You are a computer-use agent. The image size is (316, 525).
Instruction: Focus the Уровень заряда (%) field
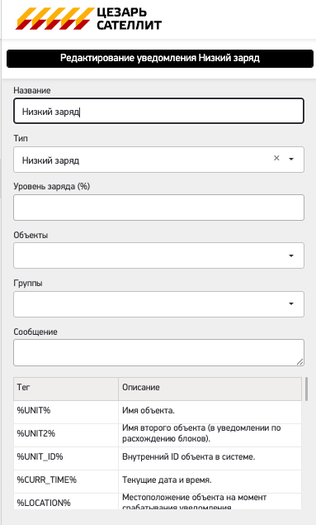pos(158,208)
